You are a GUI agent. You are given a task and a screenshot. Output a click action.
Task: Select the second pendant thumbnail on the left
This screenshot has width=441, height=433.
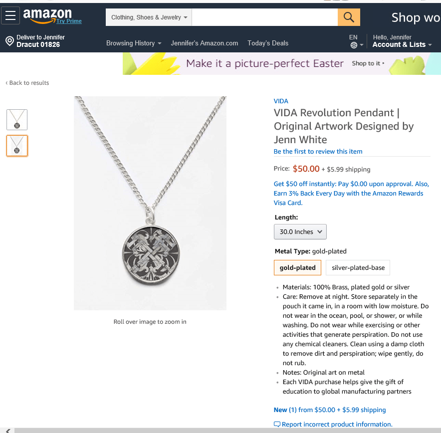point(16,146)
